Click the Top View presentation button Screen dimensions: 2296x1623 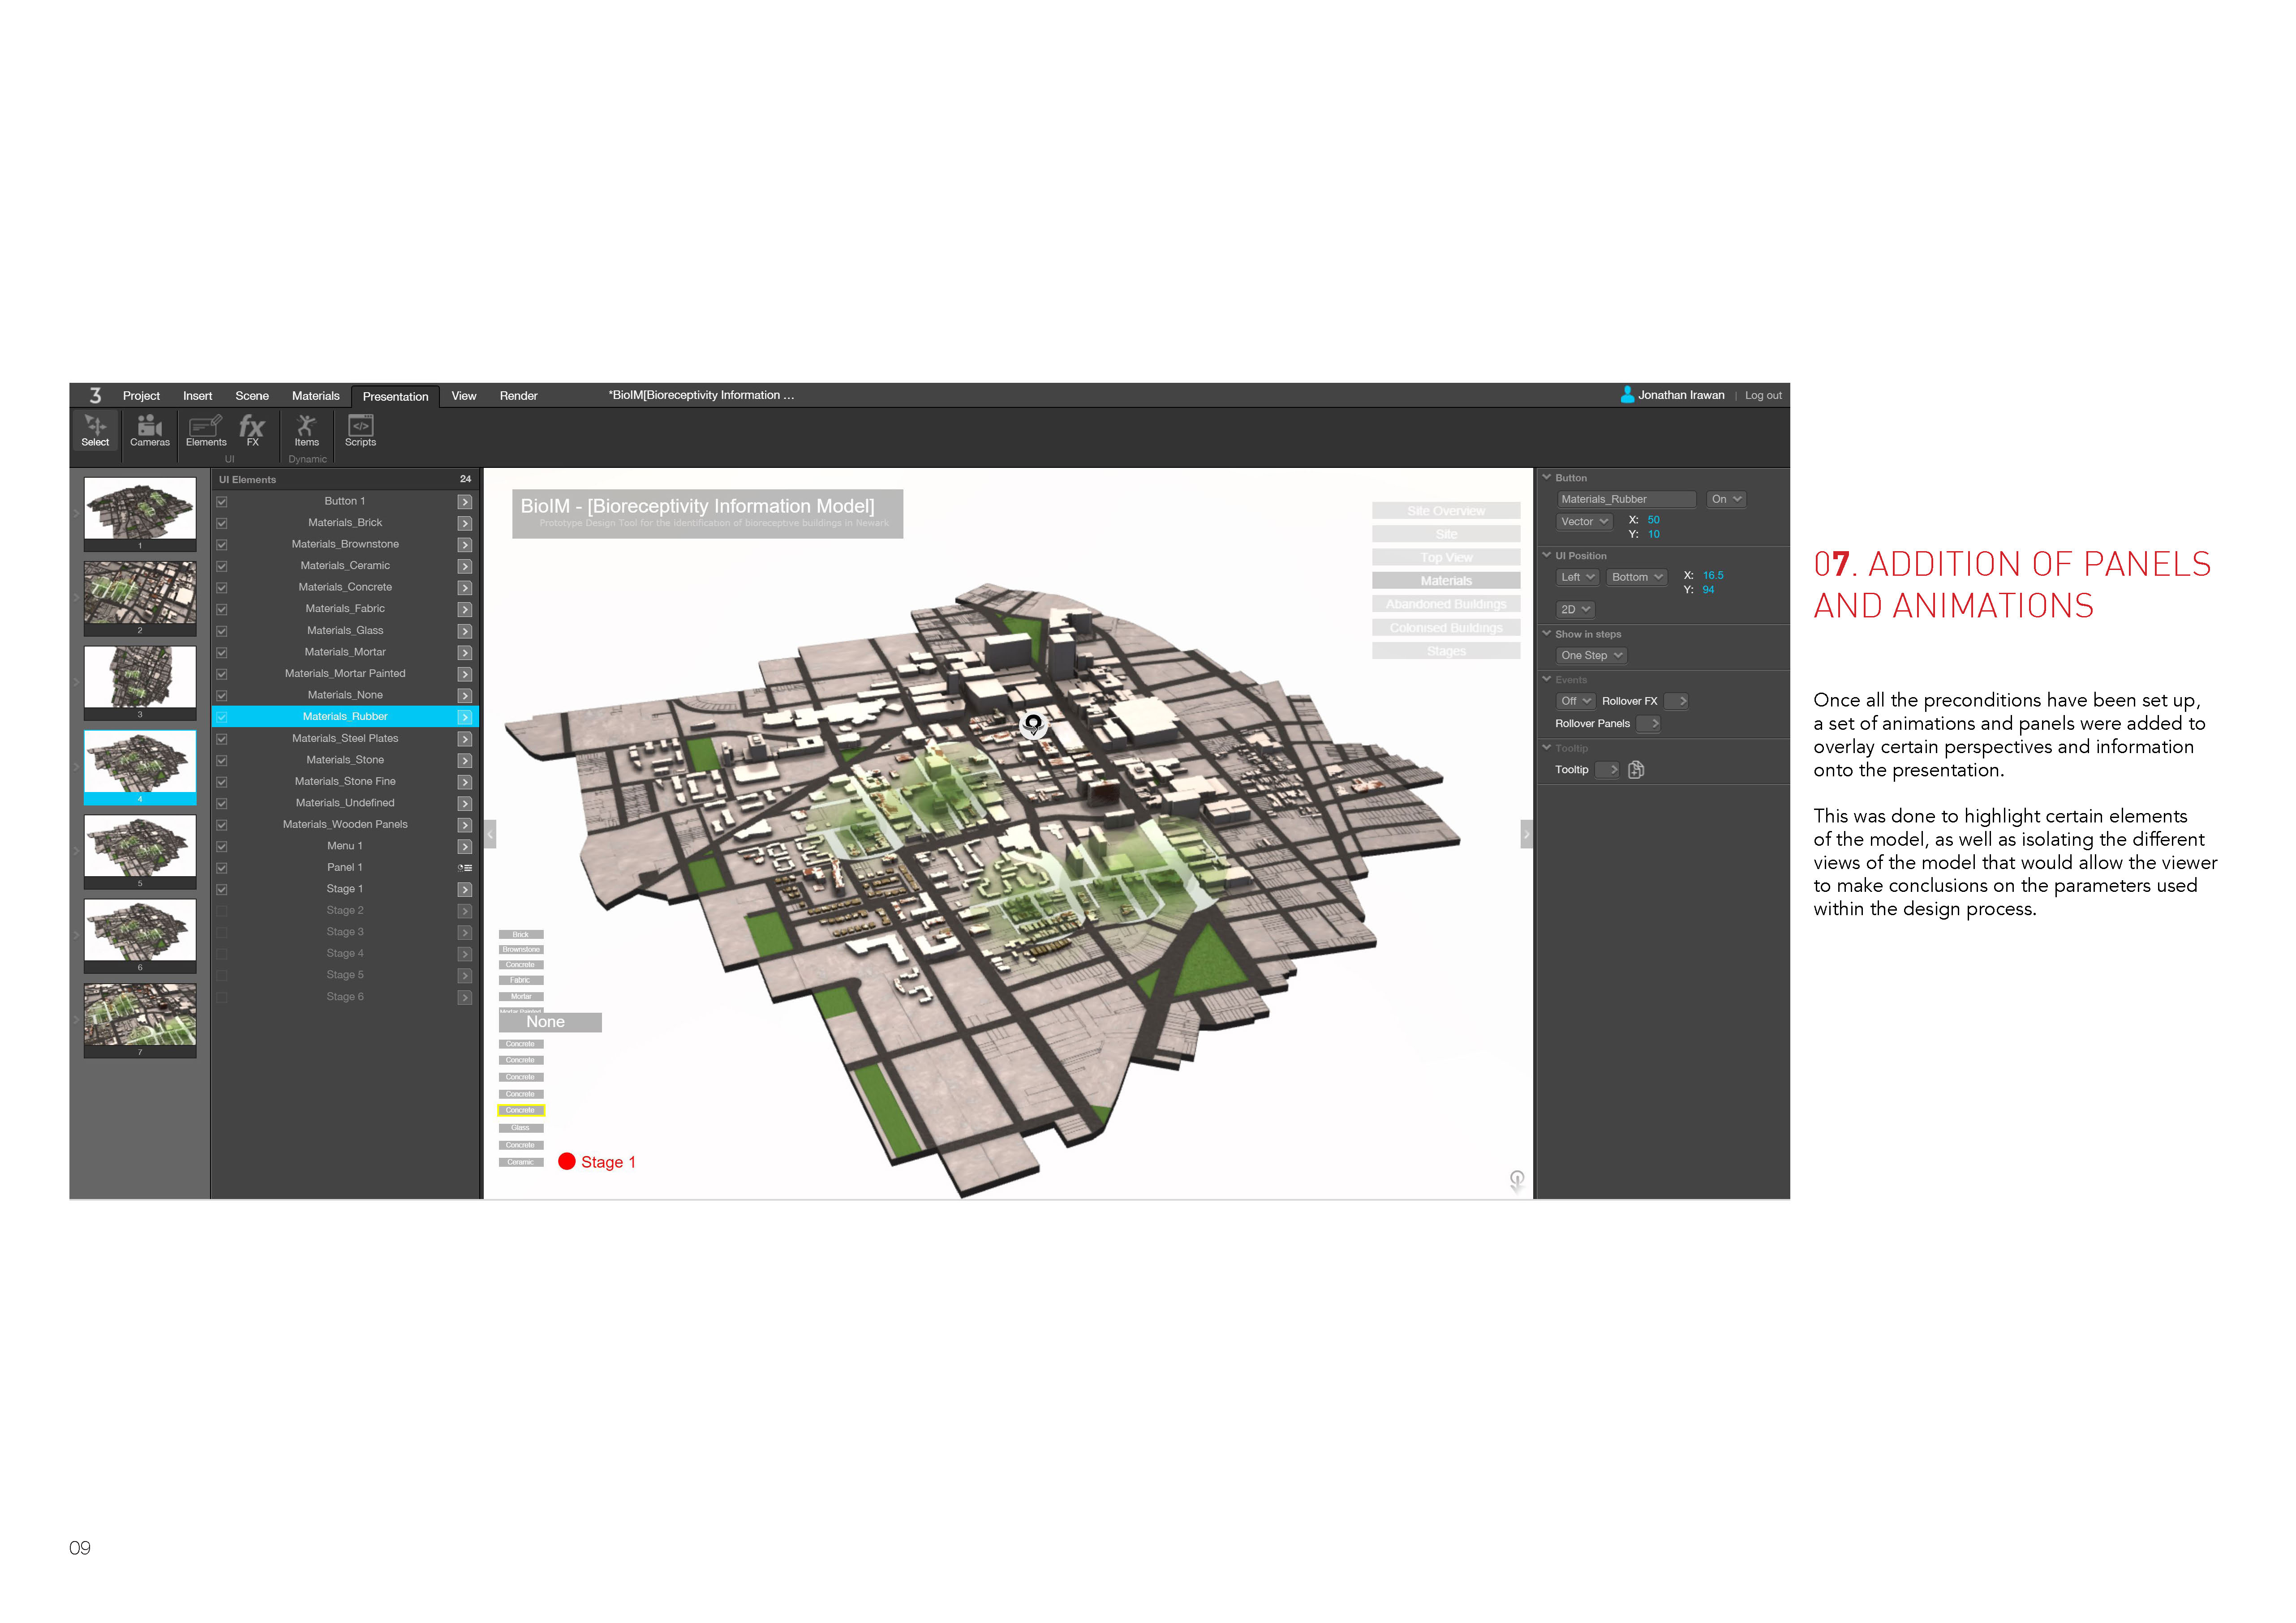[x=1445, y=558]
